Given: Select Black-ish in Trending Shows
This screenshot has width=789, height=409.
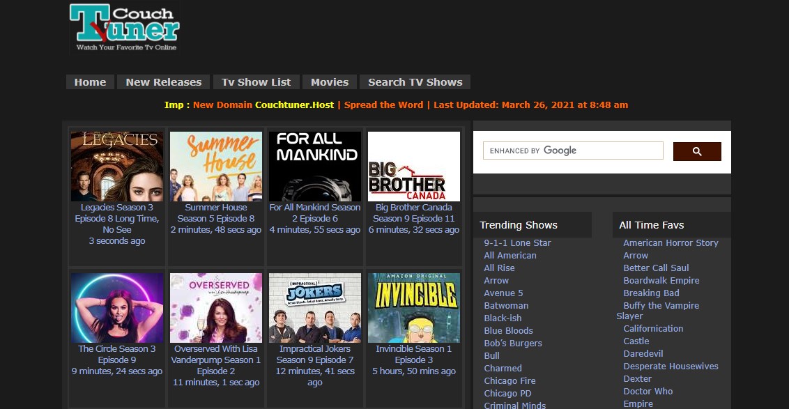Looking at the screenshot, I should pos(503,318).
